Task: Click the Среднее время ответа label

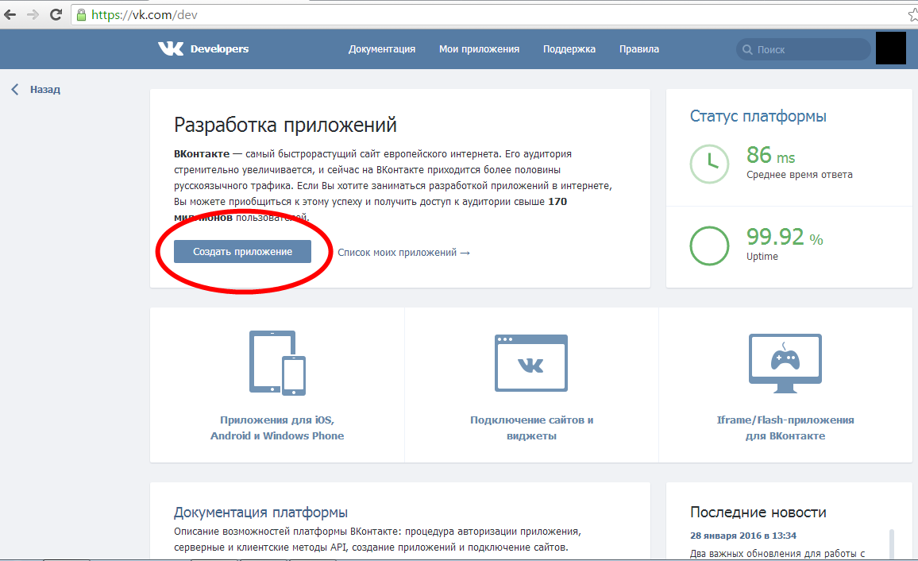Action: point(799,175)
